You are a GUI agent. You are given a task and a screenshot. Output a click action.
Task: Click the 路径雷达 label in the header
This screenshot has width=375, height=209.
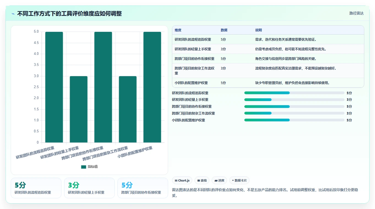pyautogui.click(x=357, y=13)
